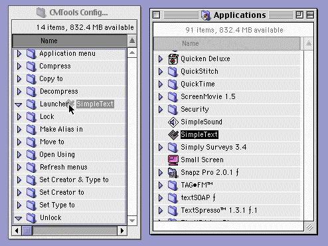328x246 pixels.
Task: Select the 'SimpleSound' item name
Action: pos(201,122)
